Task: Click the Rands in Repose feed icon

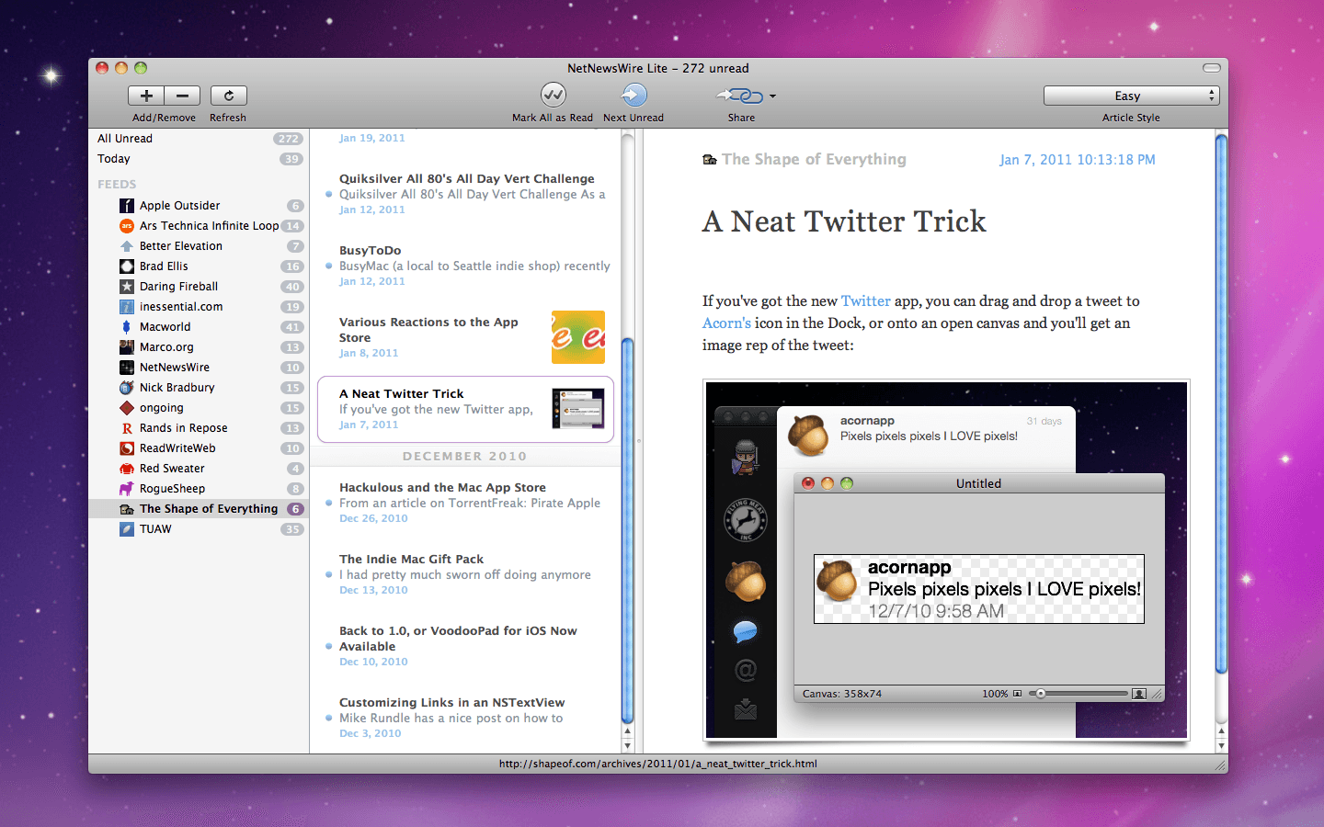Action: 127,428
